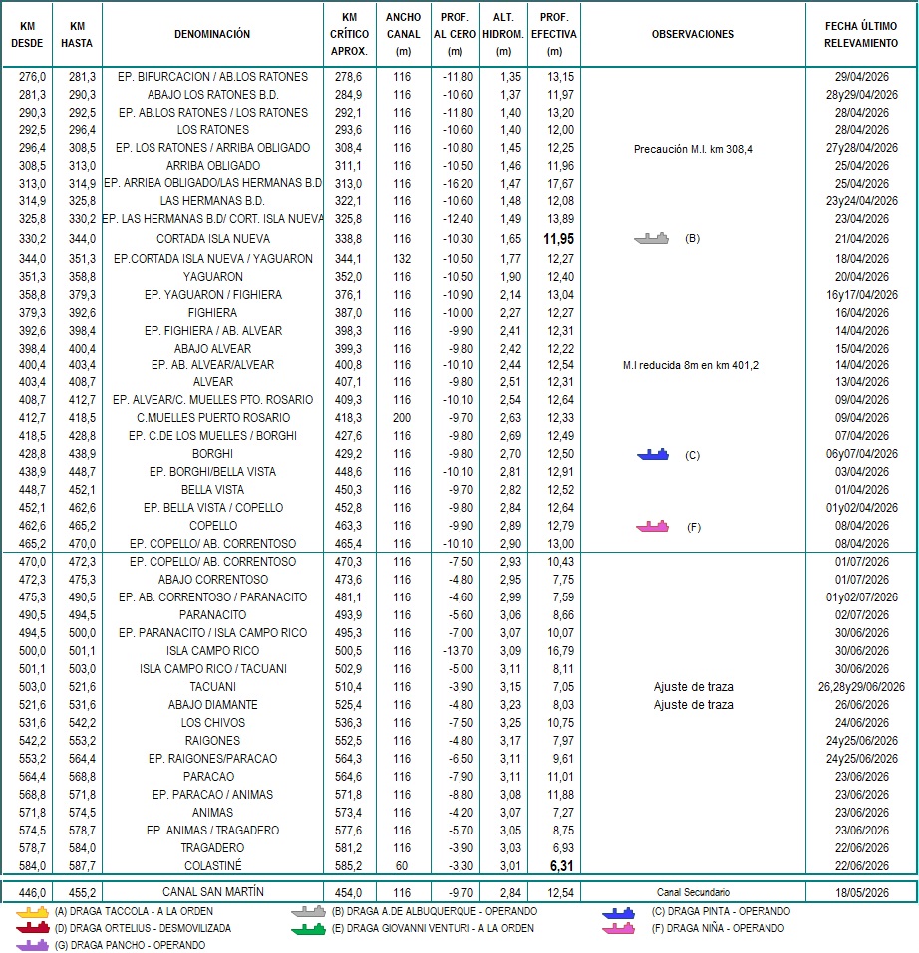The width and height of the screenshot is (919, 953).
Task: Click the gray dredge icon in Cortada Isla Nueva row
Action: [652, 238]
